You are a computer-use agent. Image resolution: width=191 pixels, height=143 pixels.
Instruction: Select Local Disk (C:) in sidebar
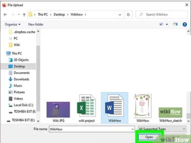[23, 105]
